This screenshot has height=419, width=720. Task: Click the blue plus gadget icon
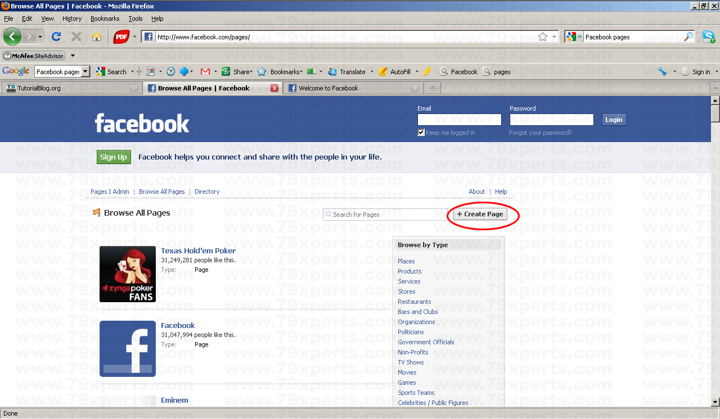[x=184, y=71]
